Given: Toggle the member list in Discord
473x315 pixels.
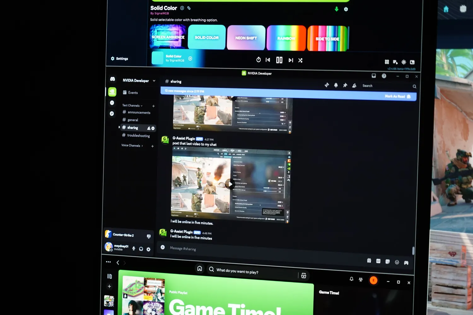Looking at the screenshot, I should pyautogui.click(x=354, y=86).
